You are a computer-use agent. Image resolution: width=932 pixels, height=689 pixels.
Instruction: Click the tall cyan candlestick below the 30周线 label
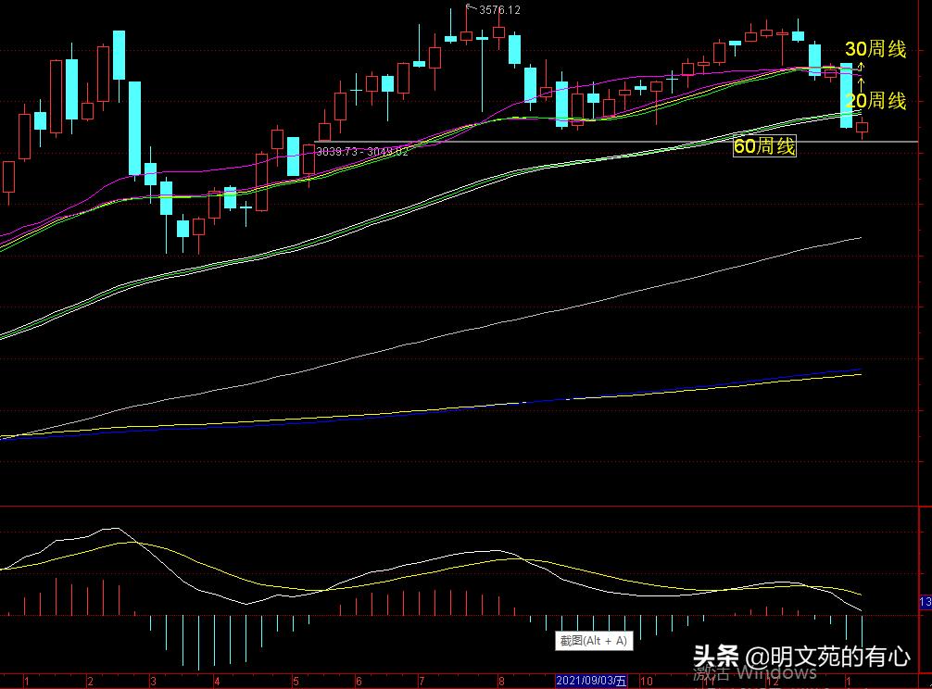846,95
